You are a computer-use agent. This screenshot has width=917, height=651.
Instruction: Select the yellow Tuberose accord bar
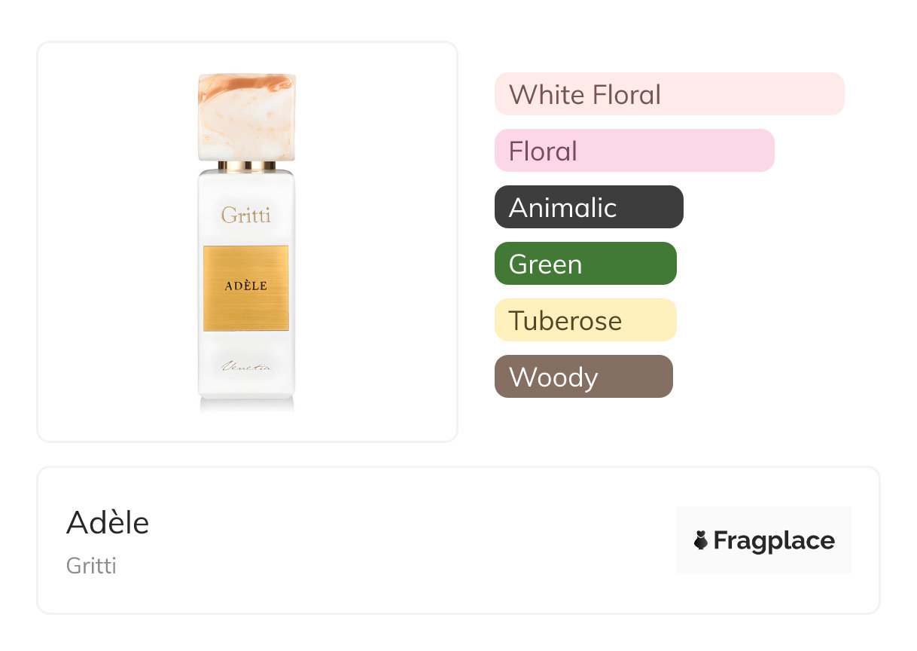click(585, 320)
